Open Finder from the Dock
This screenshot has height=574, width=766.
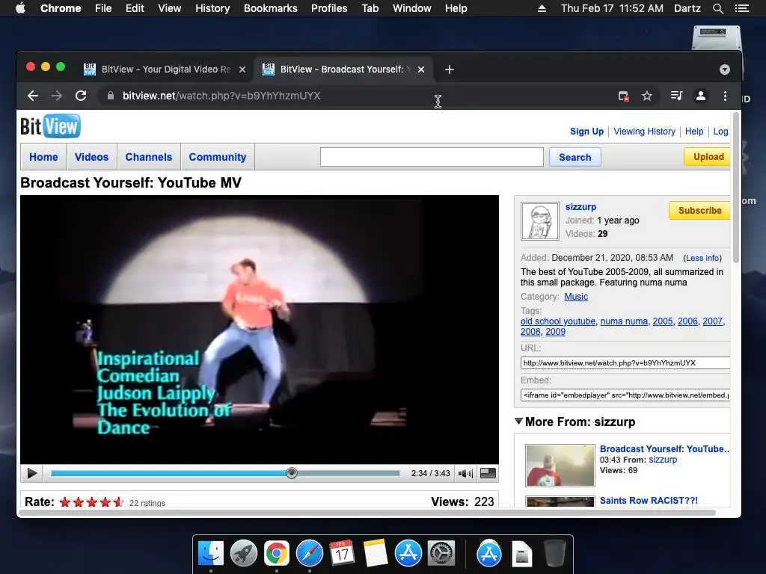[x=211, y=554]
